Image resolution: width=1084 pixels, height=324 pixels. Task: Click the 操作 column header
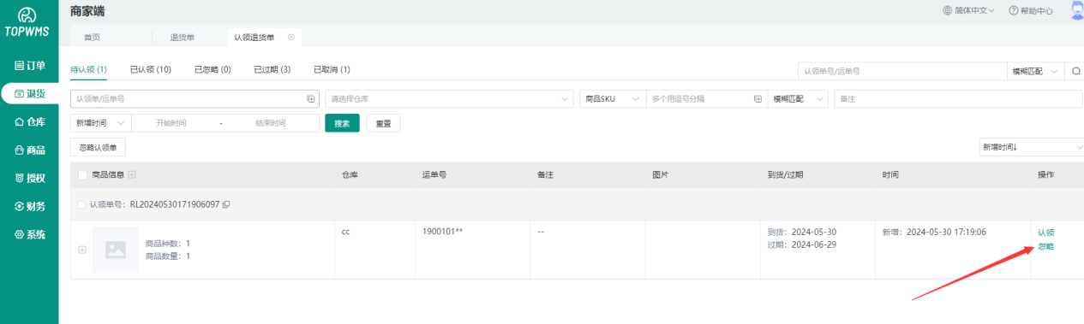(1045, 174)
